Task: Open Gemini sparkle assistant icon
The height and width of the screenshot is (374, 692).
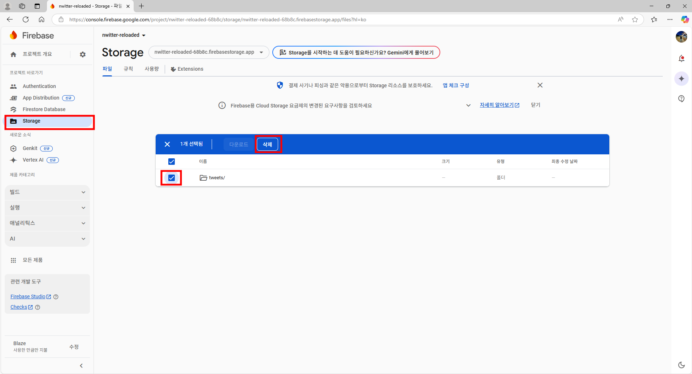Action: (682, 79)
